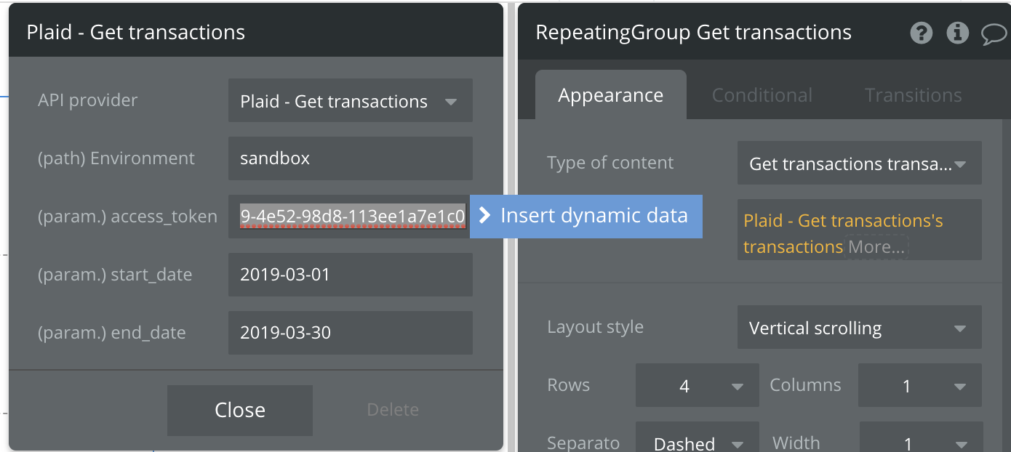The width and height of the screenshot is (1011, 452).
Task: Click the start_date input field
Action: pyautogui.click(x=350, y=275)
